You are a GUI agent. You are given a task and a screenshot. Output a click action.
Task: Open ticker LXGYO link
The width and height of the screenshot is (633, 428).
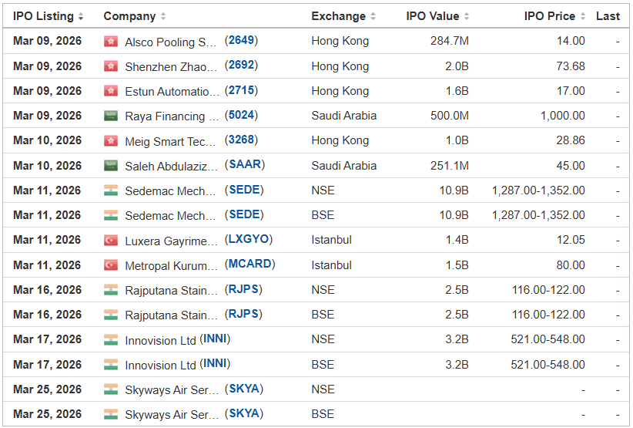(249, 239)
